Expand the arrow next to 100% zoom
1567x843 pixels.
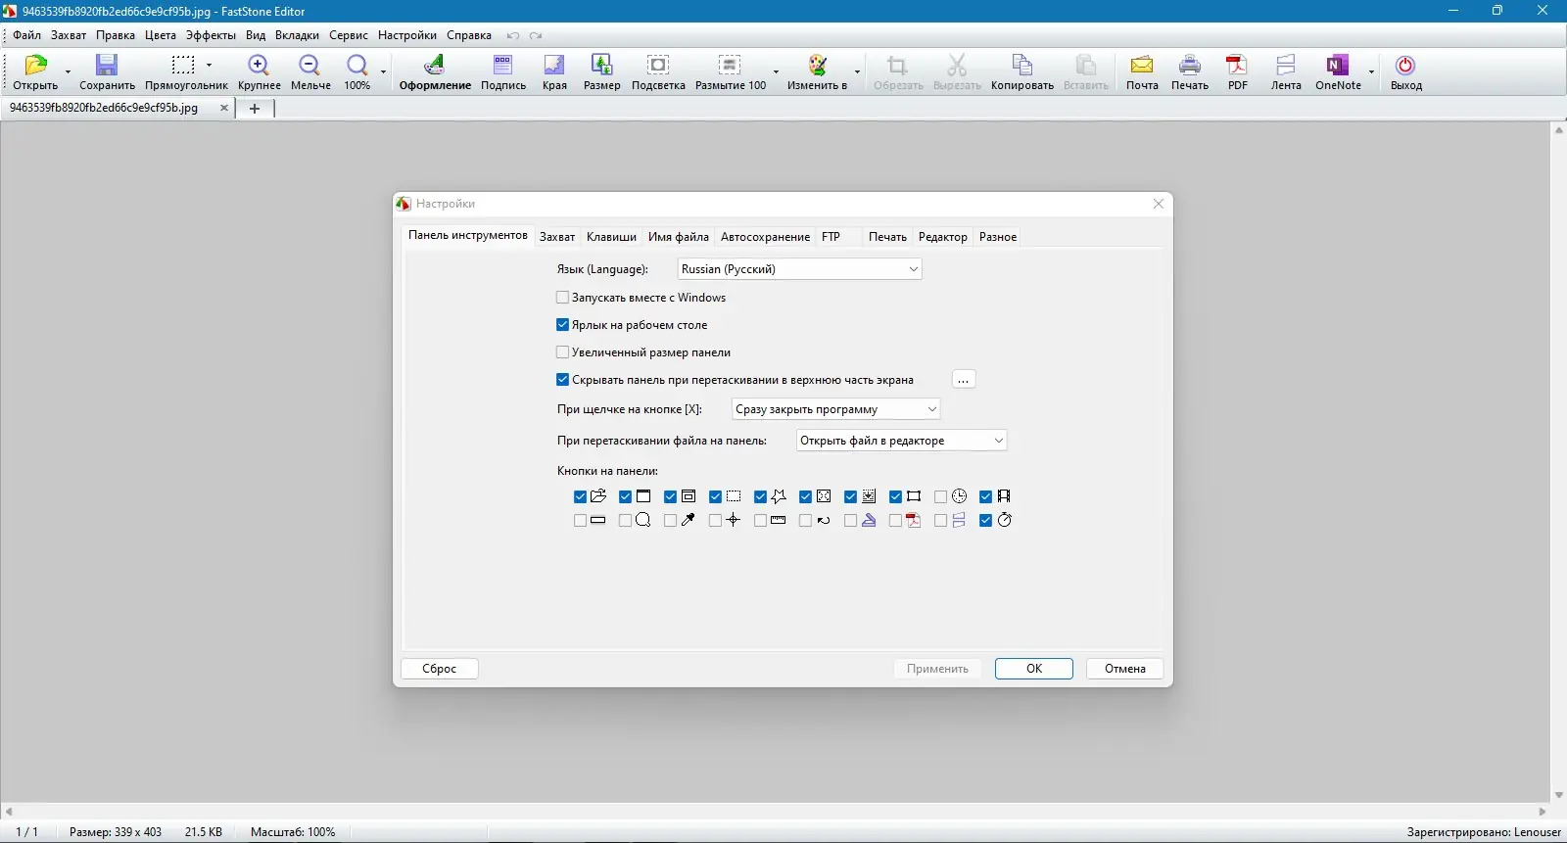click(383, 71)
